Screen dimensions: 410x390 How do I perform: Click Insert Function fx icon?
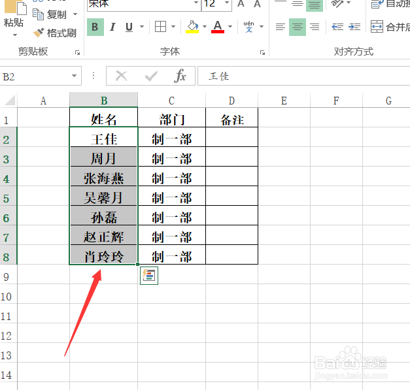[180, 76]
